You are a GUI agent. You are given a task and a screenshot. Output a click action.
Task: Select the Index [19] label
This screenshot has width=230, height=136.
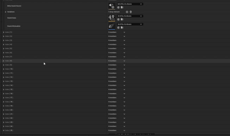point(9,106)
